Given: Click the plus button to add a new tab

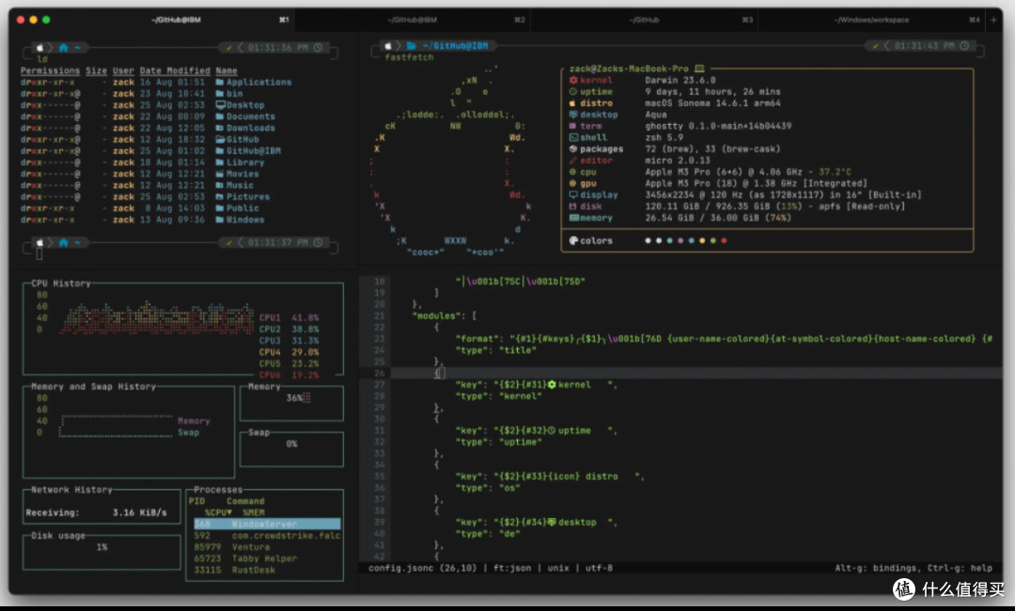Looking at the screenshot, I should tap(993, 20).
